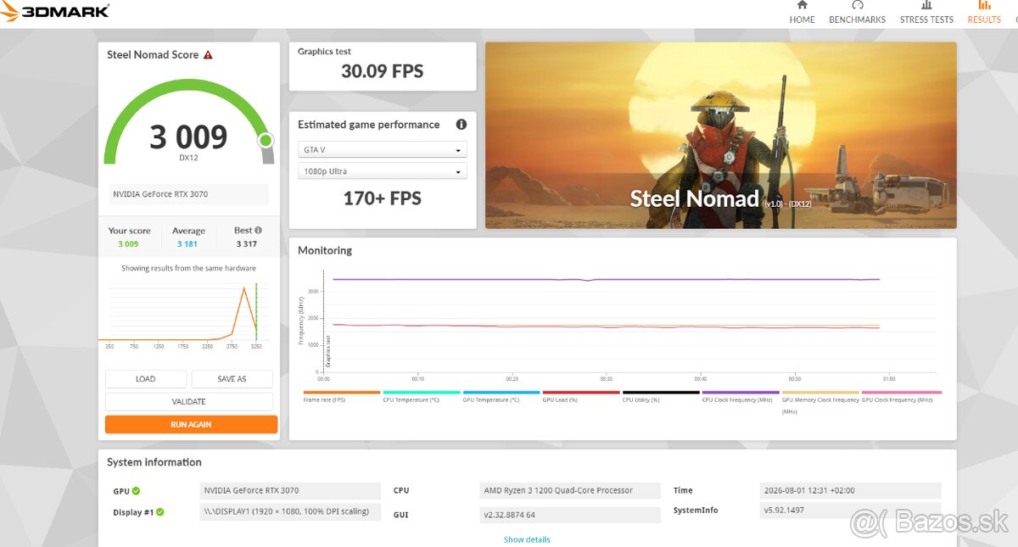This screenshot has height=547, width=1018.
Task: Open the 1080p Ultra preset dropdown
Action: pos(382,171)
